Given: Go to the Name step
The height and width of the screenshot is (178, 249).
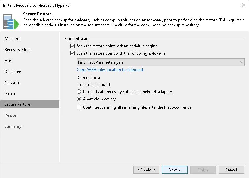Looking at the screenshot, I should pos(10,93).
